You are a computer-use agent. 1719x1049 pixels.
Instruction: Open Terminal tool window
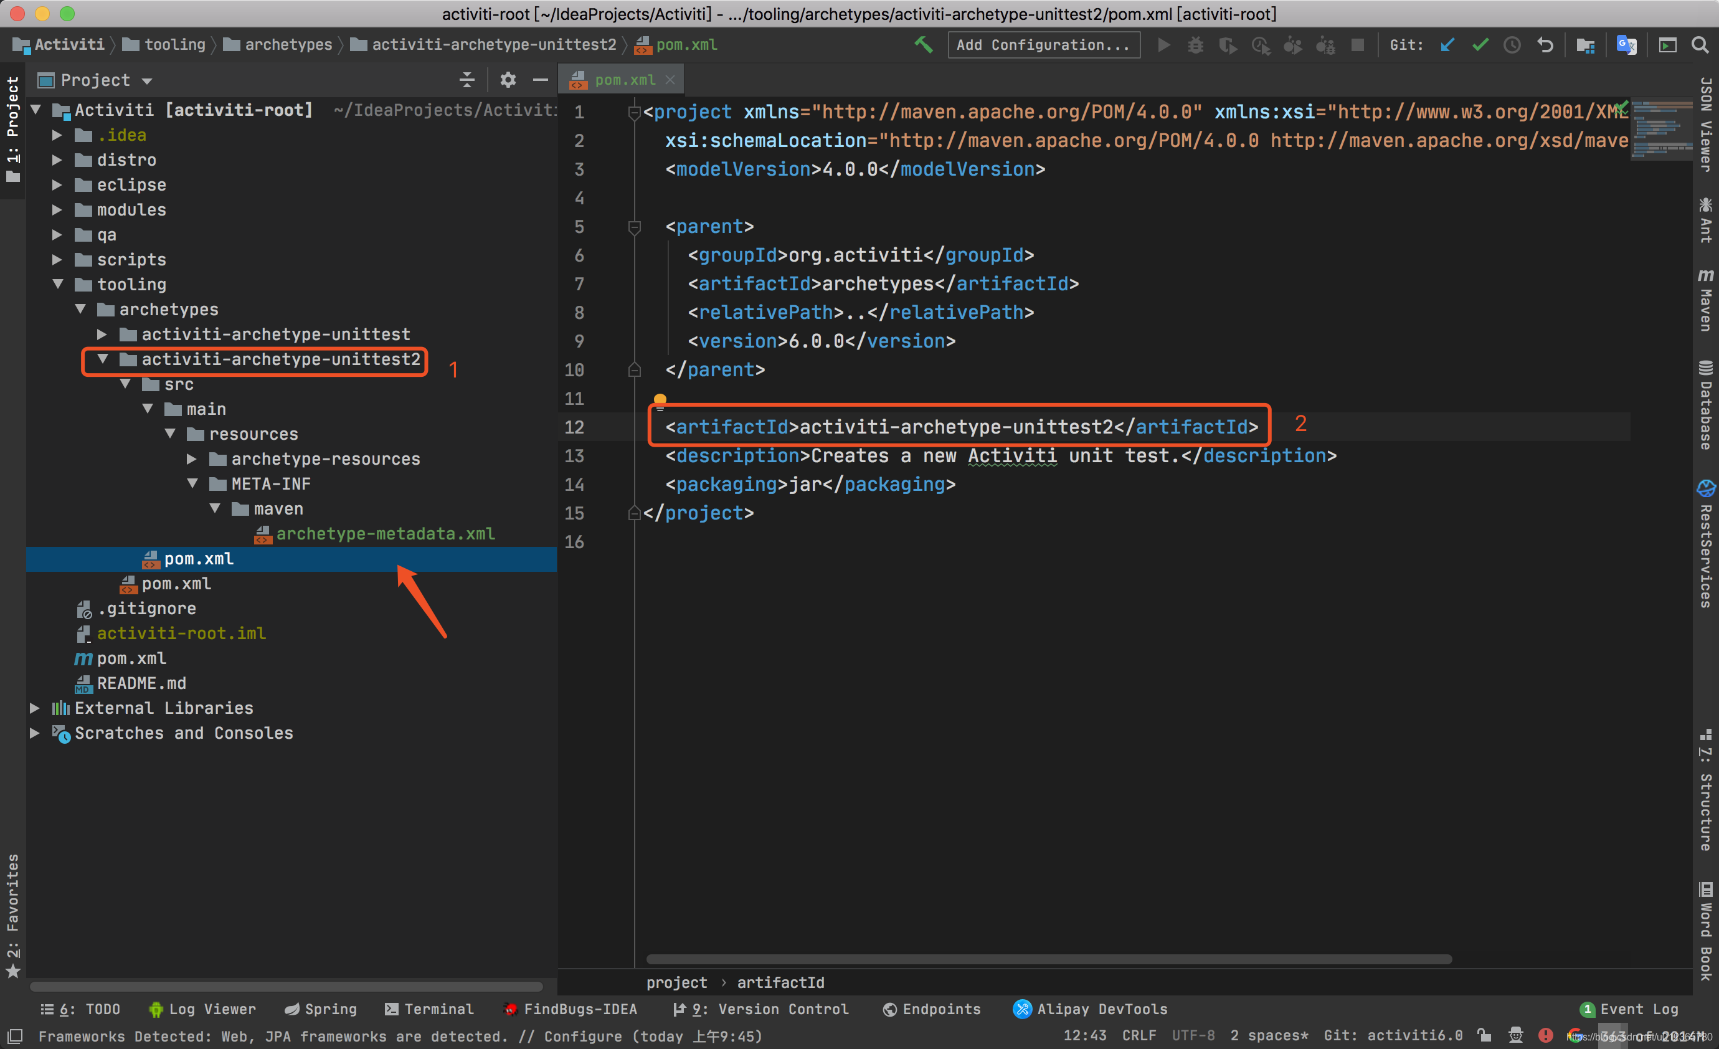[429, 1009]
